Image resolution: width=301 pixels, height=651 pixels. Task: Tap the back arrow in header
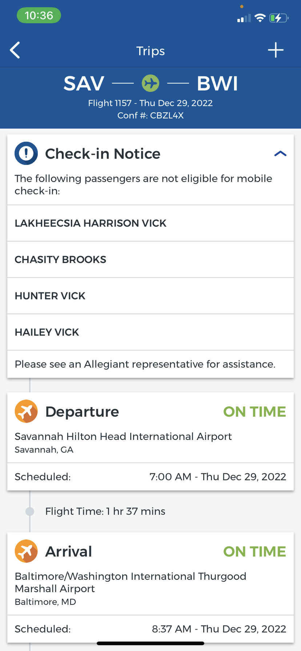click(15, 50)
